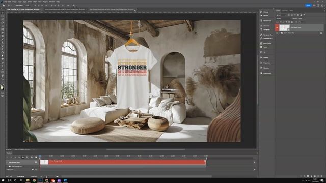Open the History panel icon
The height and width of the screenshot is (183, 326).
coord(261,12)
